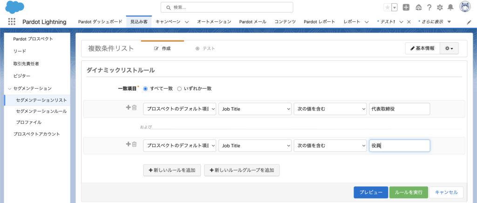The height and width of the screenshot is (203, 477).
Task: Close the テスト1 tab
Action: (409, 22)
